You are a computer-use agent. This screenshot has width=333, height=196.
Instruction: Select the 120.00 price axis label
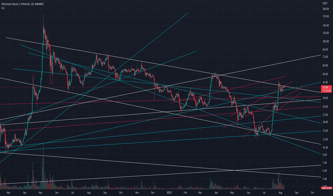(x=325, y=33)
